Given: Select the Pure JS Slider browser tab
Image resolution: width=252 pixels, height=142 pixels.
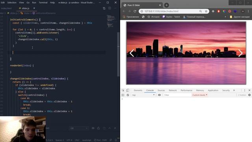Looking at the screenshot, I should 142,5.
